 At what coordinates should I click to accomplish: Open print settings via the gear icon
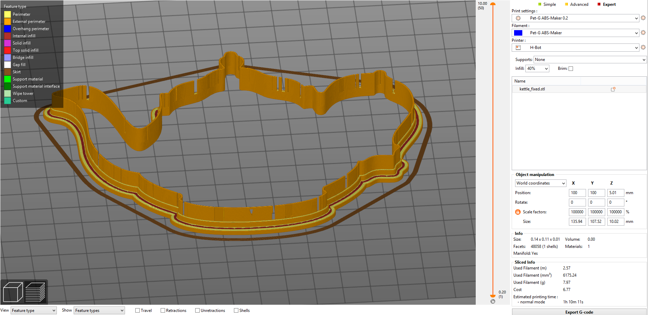pyautogui.click(x=643, y=18)
